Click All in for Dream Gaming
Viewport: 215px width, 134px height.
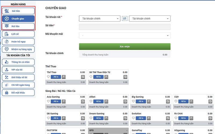point(98,118)
